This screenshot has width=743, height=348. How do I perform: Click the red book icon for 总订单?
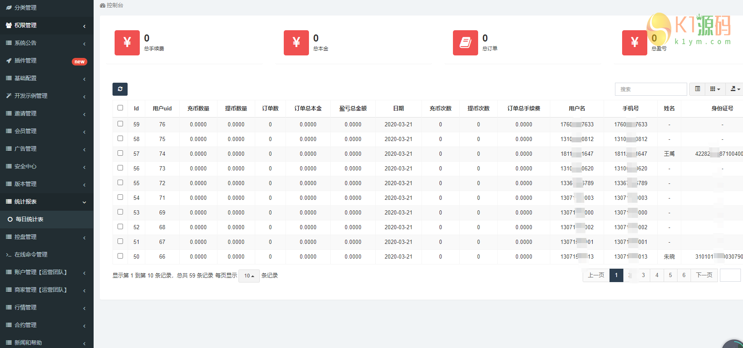(x=466, y=43)
